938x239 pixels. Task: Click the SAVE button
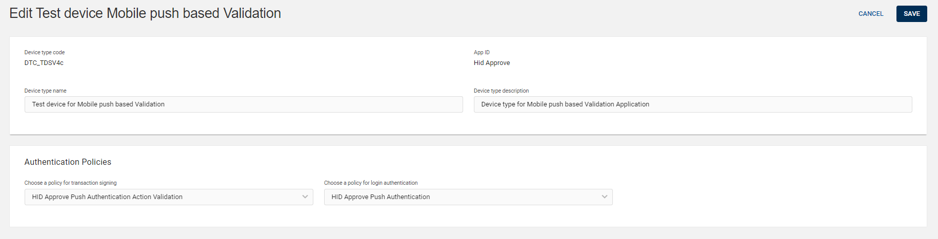911,14
